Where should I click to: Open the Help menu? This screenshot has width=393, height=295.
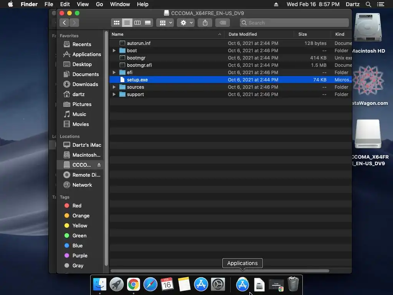pyautogui.click(x=143, y=4)
